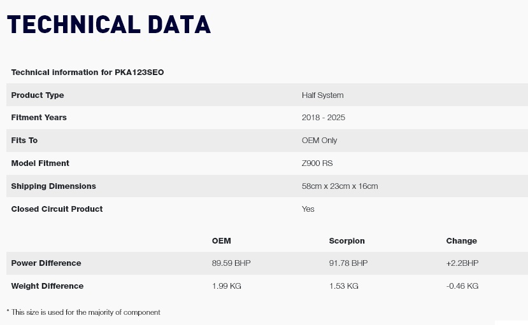Image resolution: width=528 pixels, height=325 pixels.
Task: Click the majority of component footnote
Action: click(x=83, y=312)
